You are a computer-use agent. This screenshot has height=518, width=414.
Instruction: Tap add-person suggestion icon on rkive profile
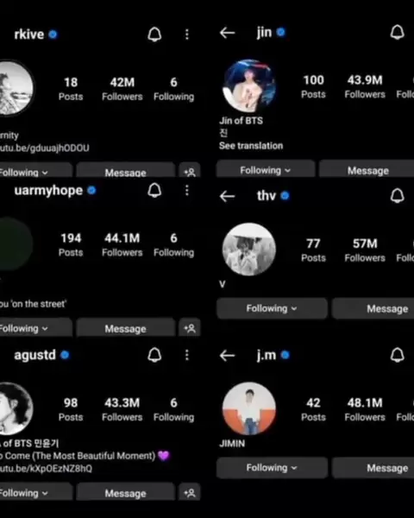pos(190,171)
